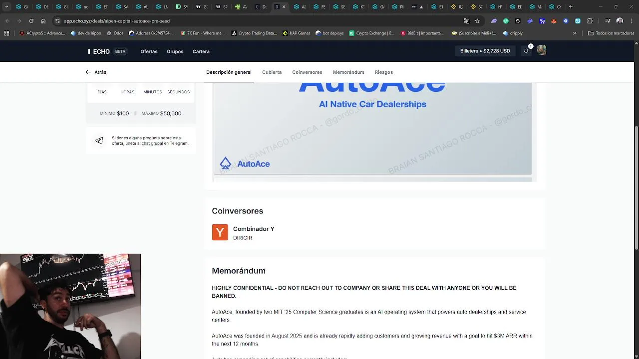The image size is (639, 359).
Task: Reload the page with browser refresh icon
Action: pos(31,21)
